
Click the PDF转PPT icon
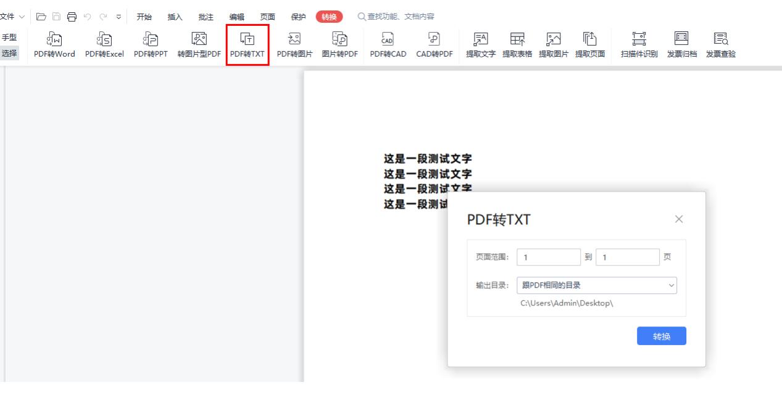150,43
